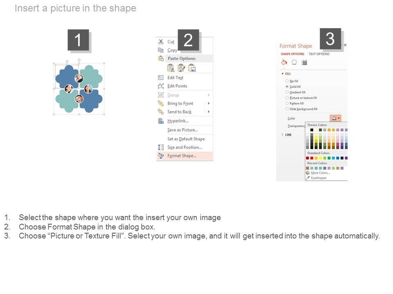Click the Cut scissors icon
This screenshot has width=393, height=294.
160,42
